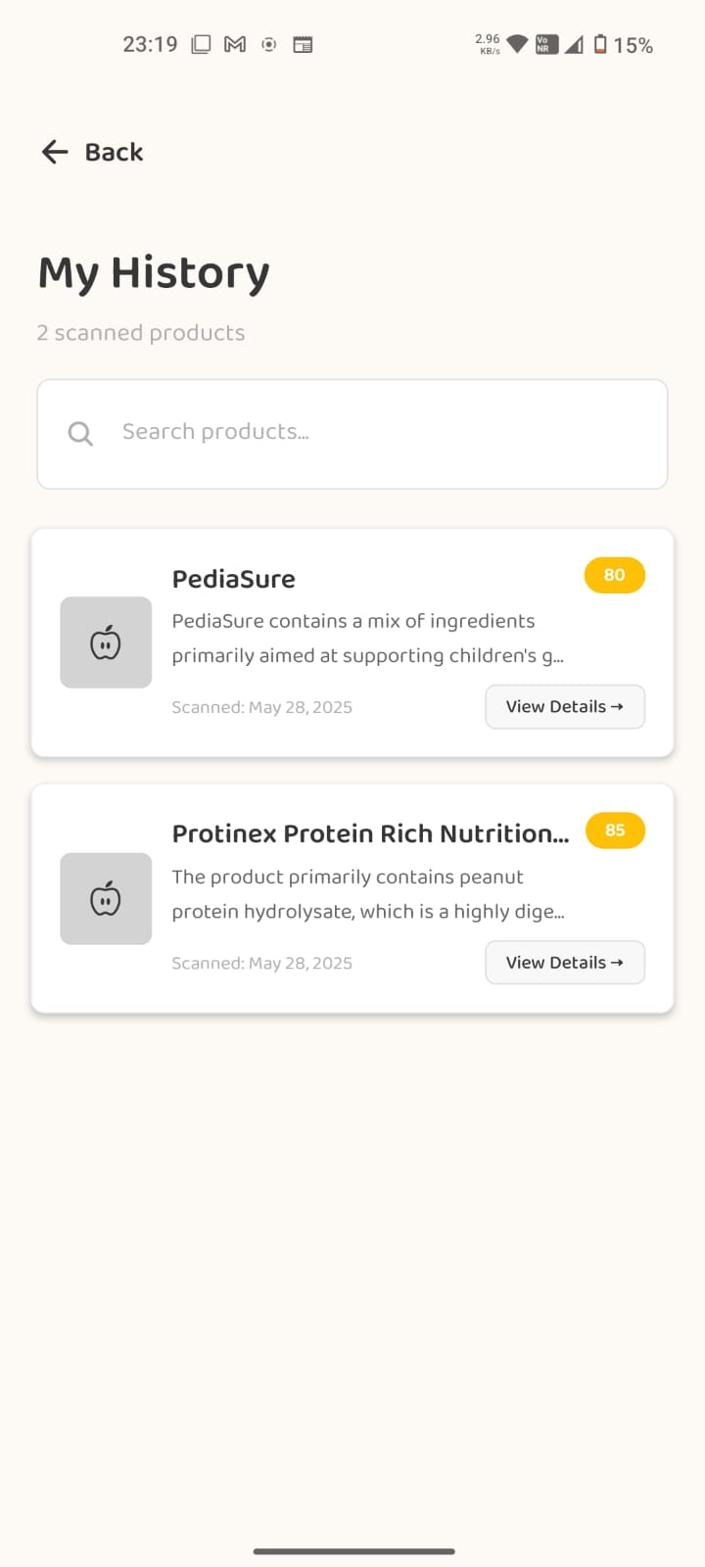Tap the yellow score badge showing 80
This screenshot has width=705, height=1567.
(614, 575)
